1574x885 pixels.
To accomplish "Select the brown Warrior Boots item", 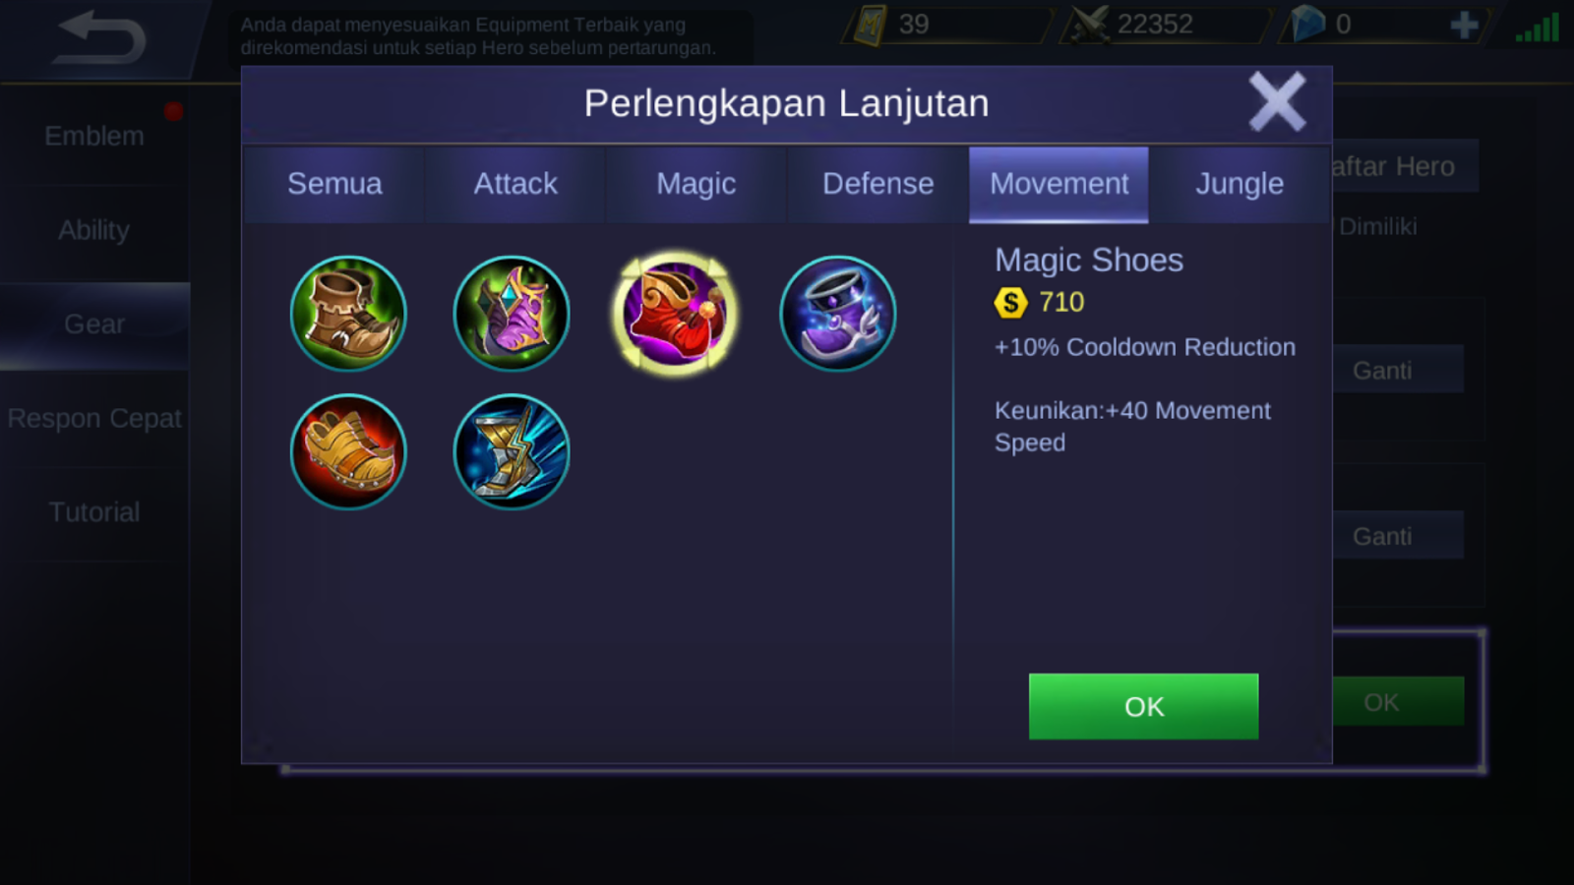I will pyautogui.click(x=348, y=314).
